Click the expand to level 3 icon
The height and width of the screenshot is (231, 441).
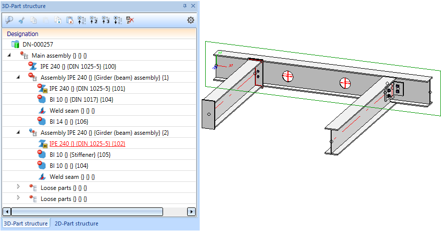pyautogui.click(x=105, y=21)
